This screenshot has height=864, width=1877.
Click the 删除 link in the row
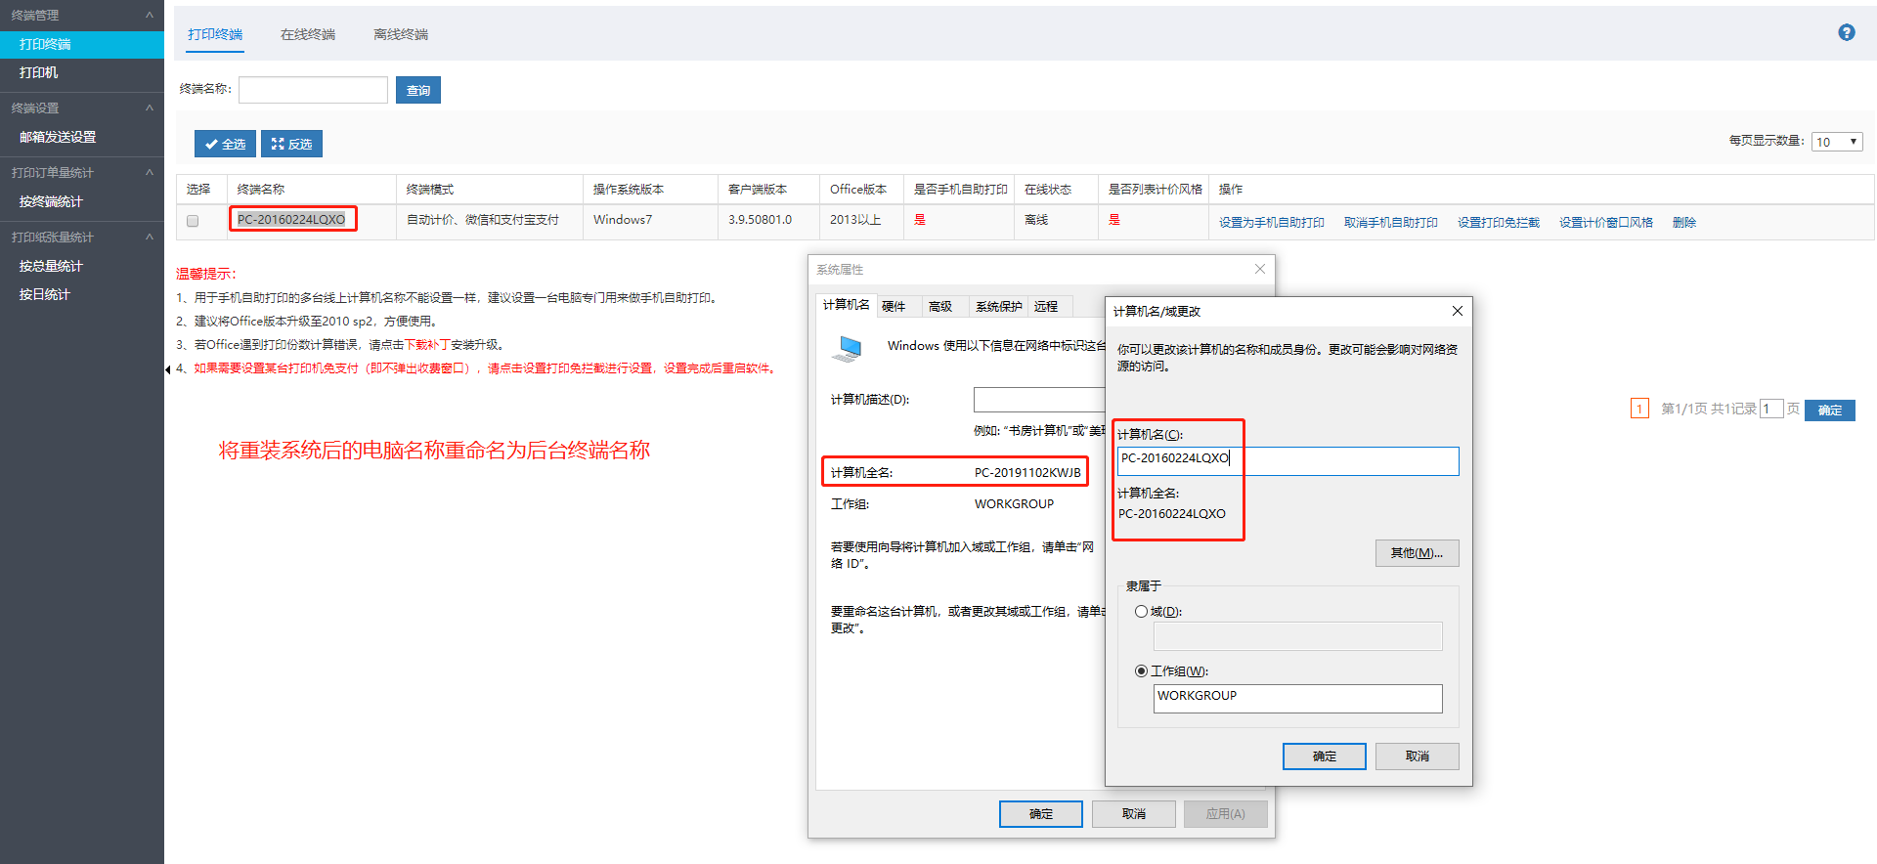tap(1683, 223)
